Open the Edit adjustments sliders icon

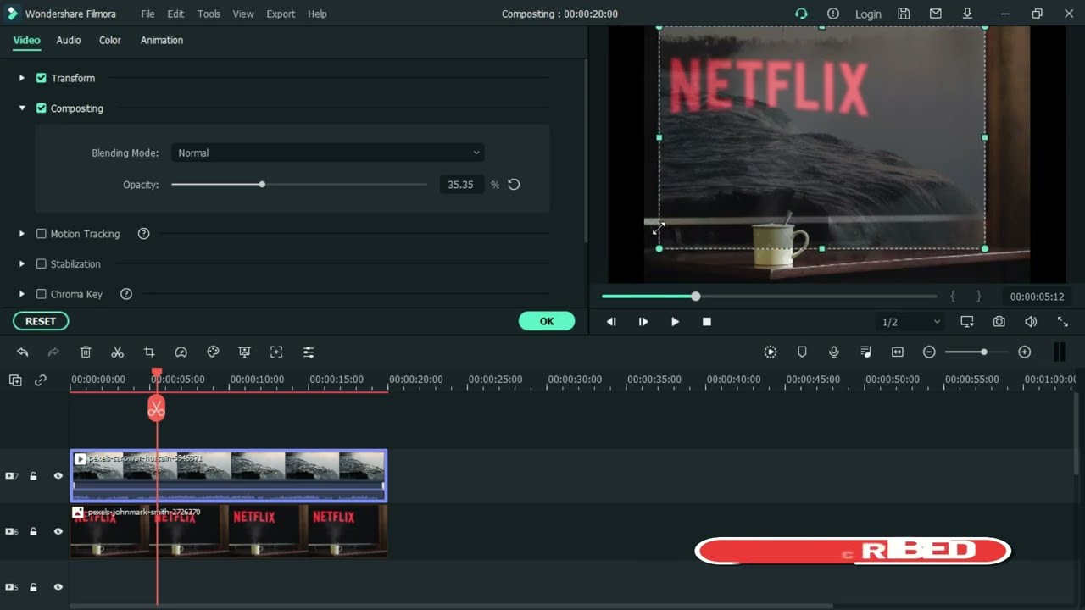[x=309, y=352]
